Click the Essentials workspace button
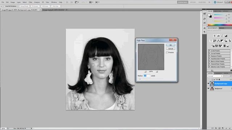 (183, 2)
